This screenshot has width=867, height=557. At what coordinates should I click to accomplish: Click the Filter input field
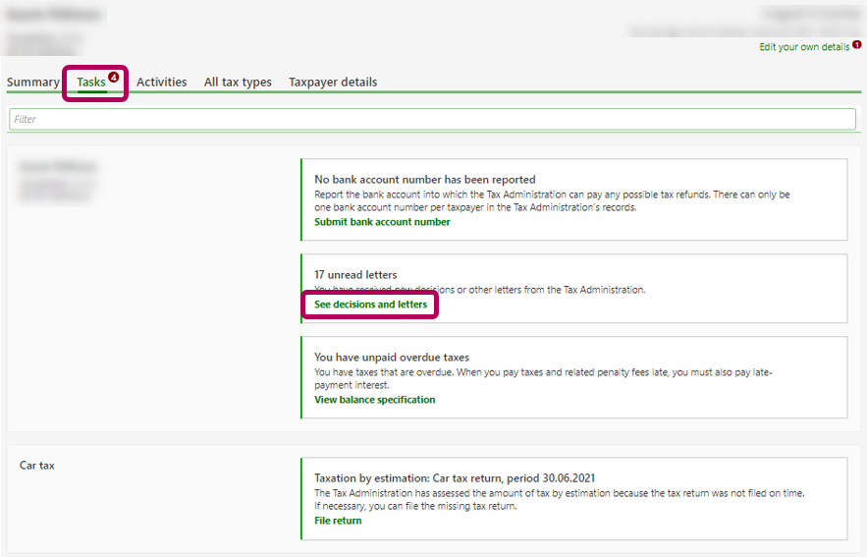(x=432, y=119)
